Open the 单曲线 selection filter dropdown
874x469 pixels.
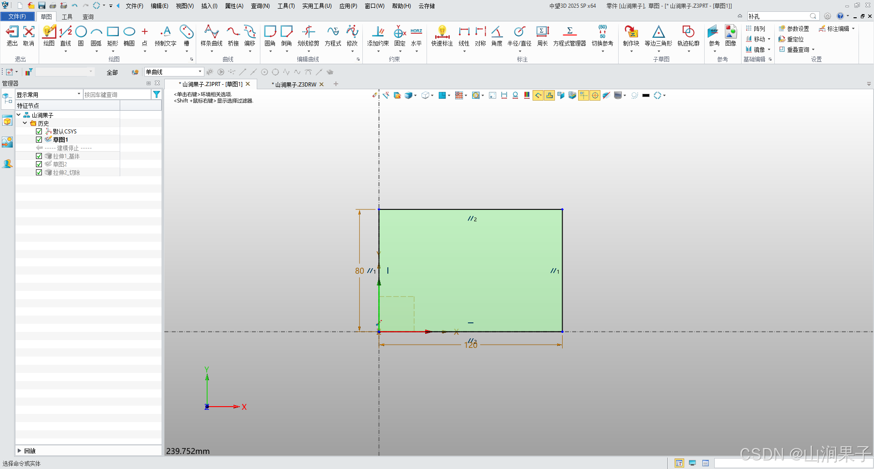point(173,71)
